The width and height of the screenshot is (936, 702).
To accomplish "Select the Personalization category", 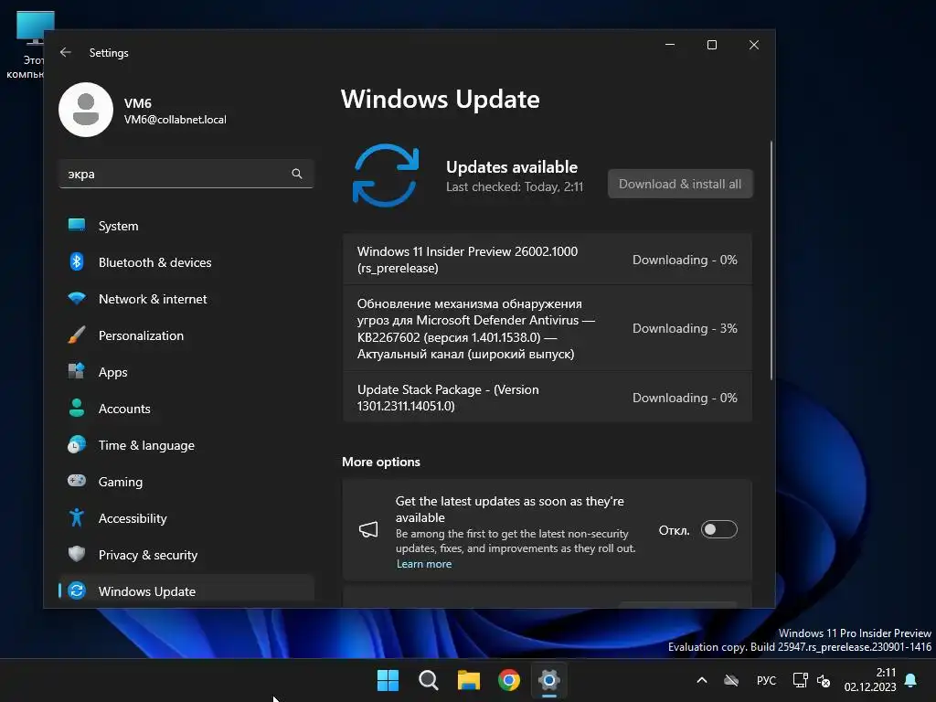I will (186, 335).
